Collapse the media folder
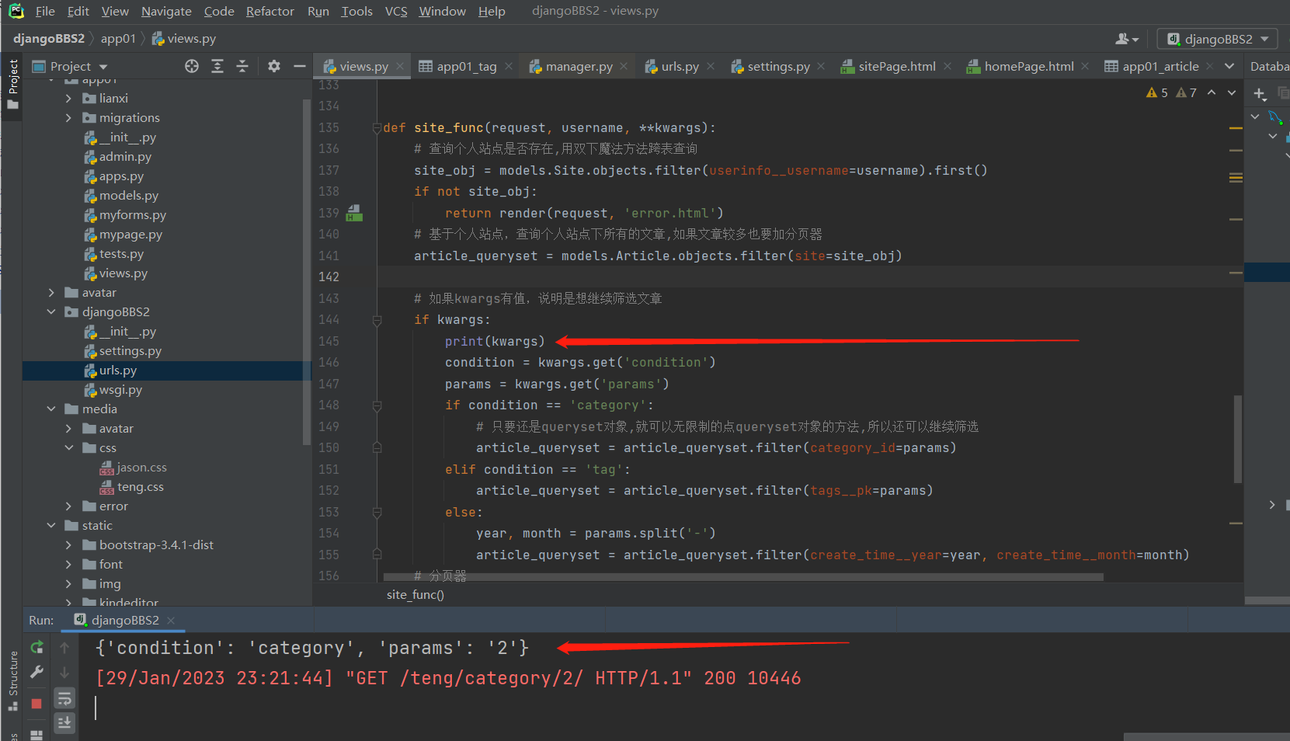 pos(51,409)
